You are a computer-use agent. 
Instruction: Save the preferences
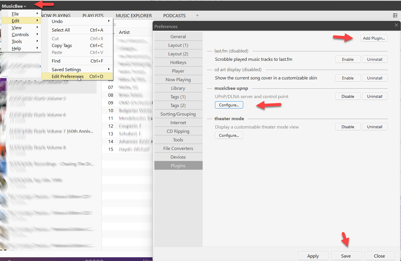[346, 256]
